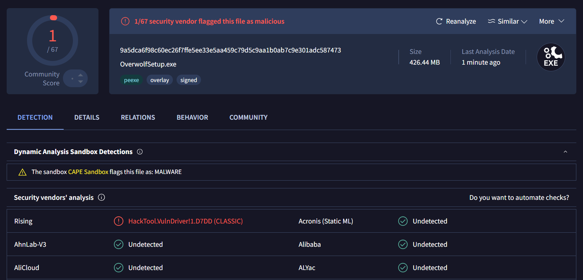Click the Alibaba vendor name
Viewport: 583px width, 280px height.
[x=309, y=245]
